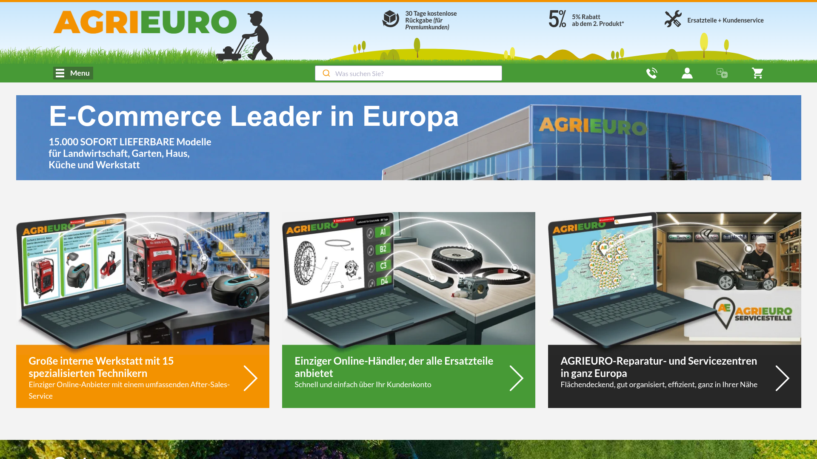Open the product comparison icon
817x459 pixels.
coord(722,73)
